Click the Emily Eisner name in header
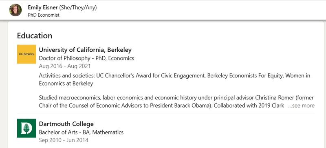 click(43, 8)
